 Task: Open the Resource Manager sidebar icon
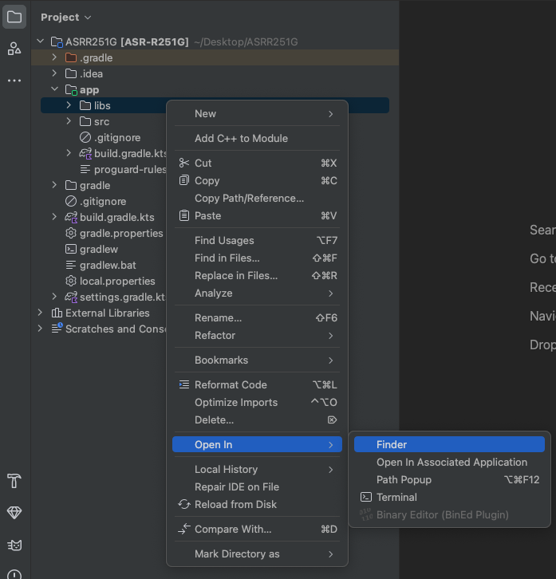(x=14, y=49)
